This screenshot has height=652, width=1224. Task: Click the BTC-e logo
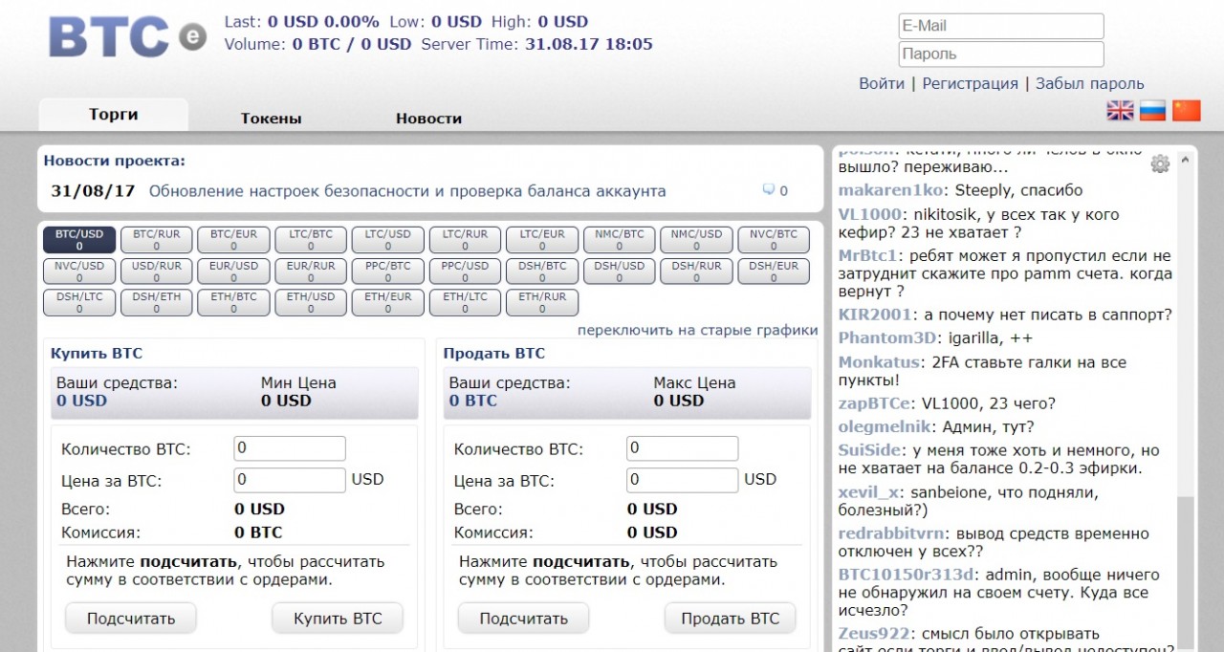(x=127, y=36)
